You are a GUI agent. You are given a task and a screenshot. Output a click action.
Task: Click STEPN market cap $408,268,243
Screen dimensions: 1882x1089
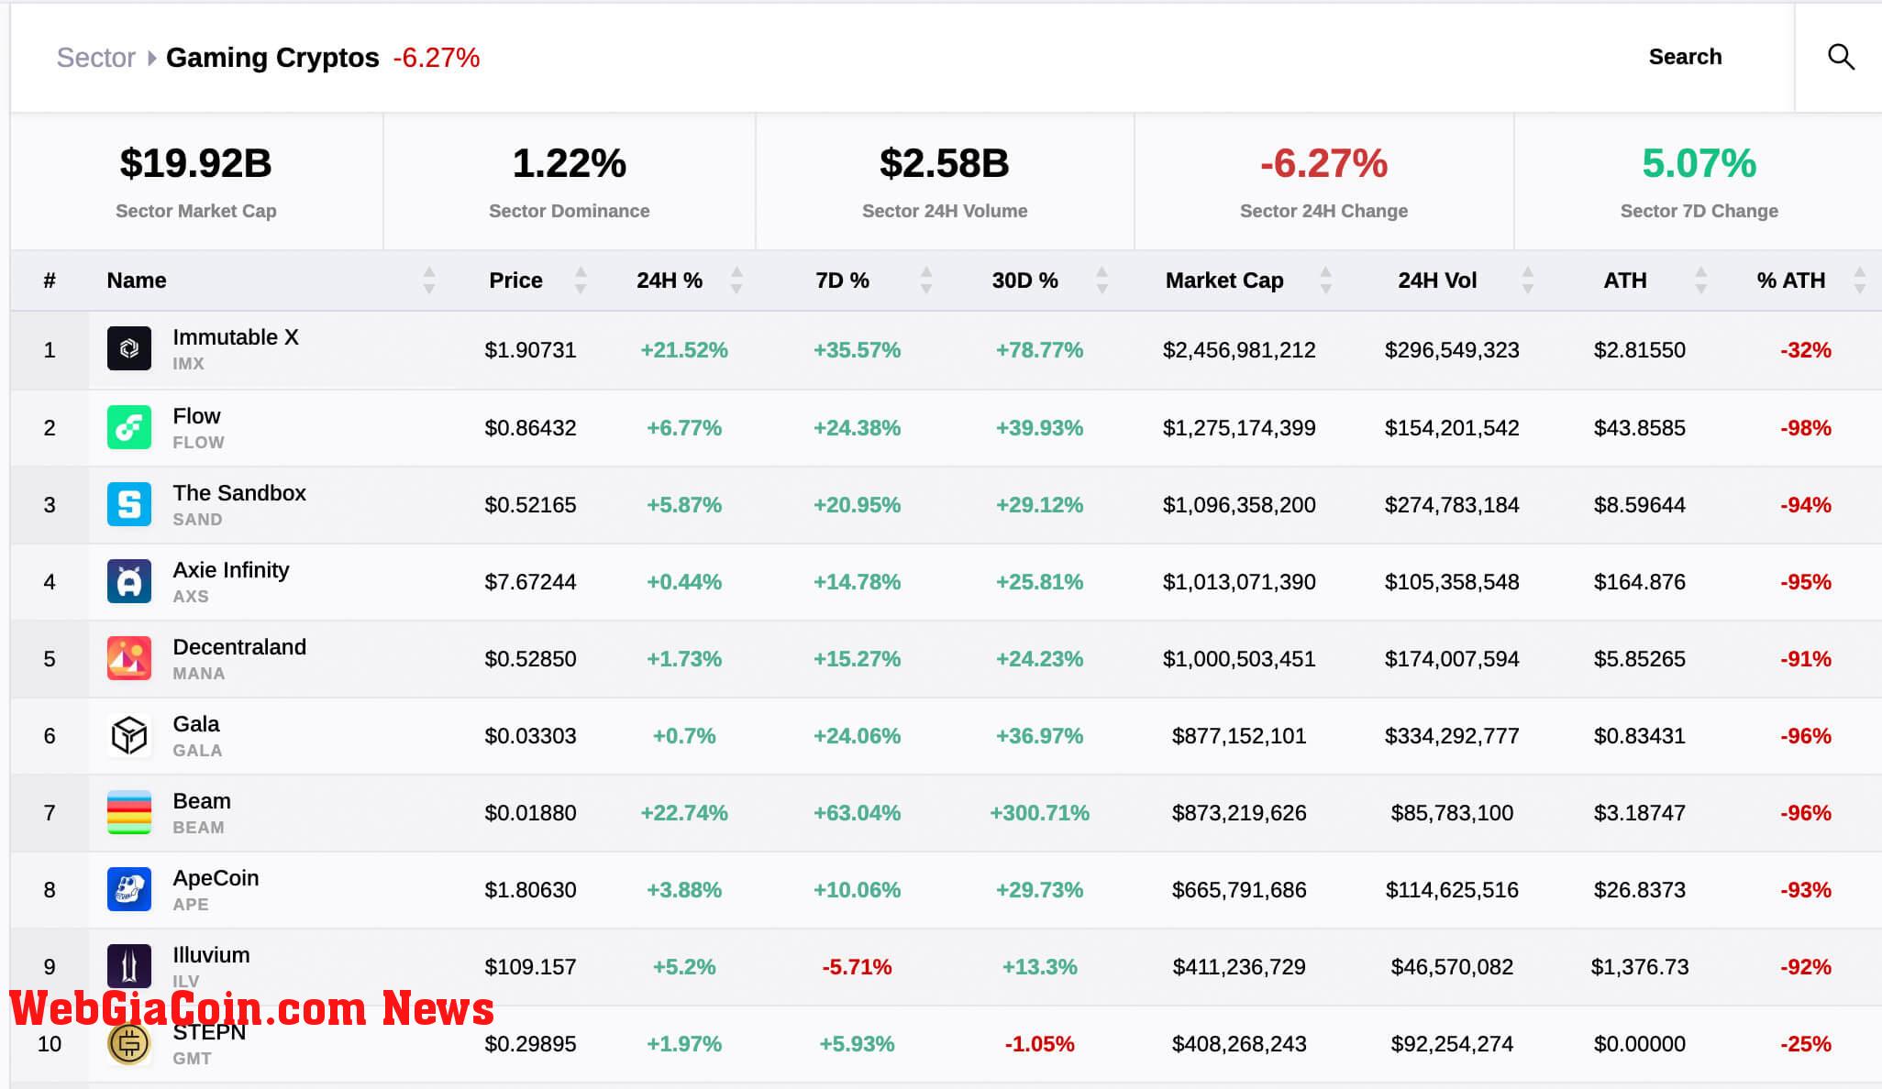(1239, 1044)
